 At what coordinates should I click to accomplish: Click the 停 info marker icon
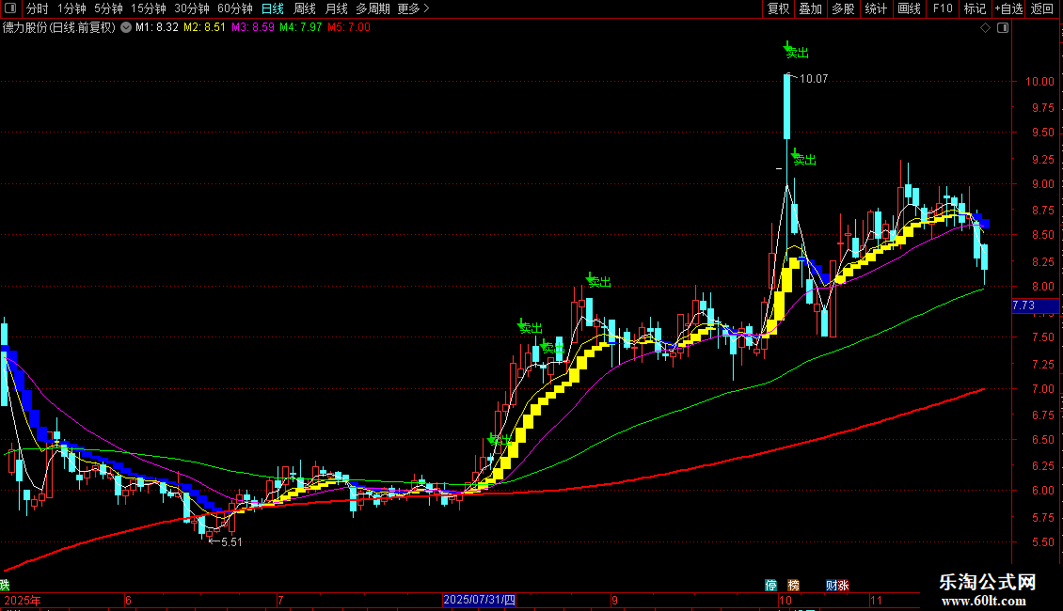coord(770,586)
